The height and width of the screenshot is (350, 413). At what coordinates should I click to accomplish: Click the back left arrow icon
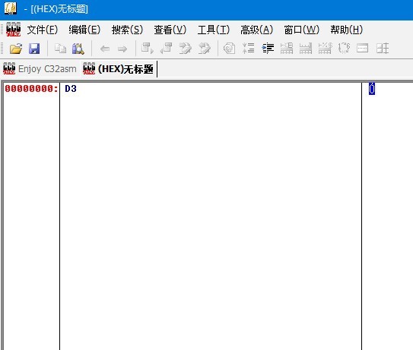[105, 49]
